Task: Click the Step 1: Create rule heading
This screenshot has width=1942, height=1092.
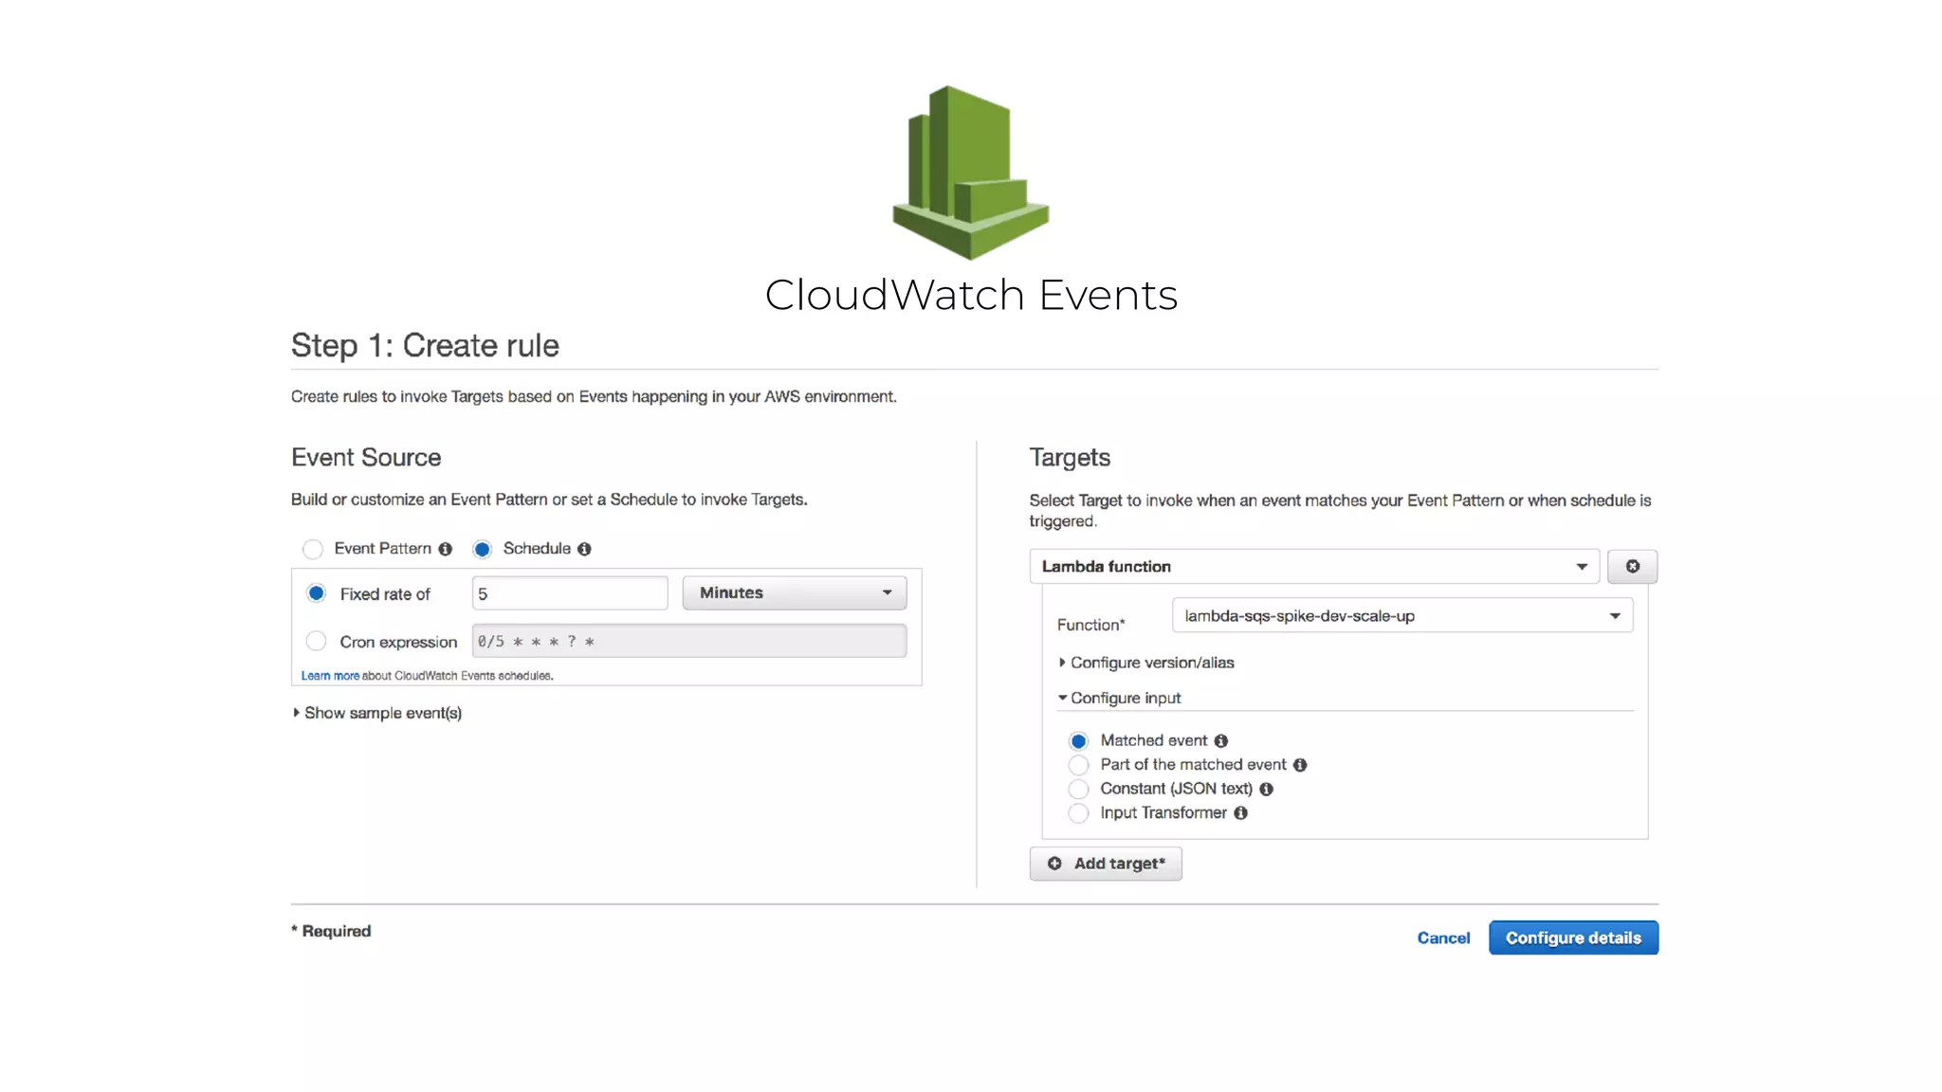Action: coord(425,345)
